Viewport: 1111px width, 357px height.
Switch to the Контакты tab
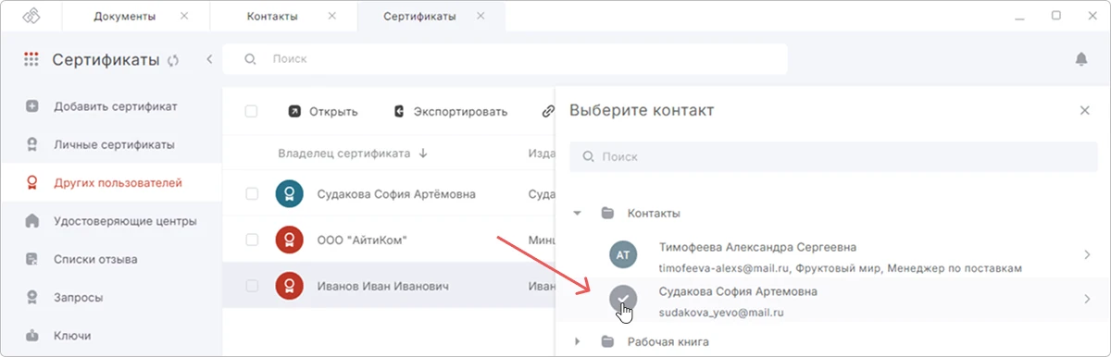(272, 16)
